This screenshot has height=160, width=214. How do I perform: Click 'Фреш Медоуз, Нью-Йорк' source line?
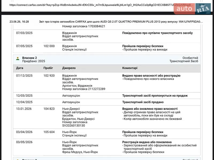click(80, 152)
